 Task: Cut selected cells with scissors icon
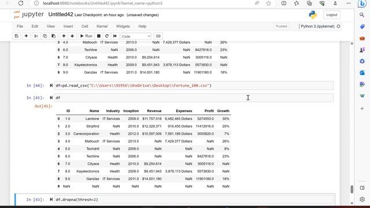[36, 36]
